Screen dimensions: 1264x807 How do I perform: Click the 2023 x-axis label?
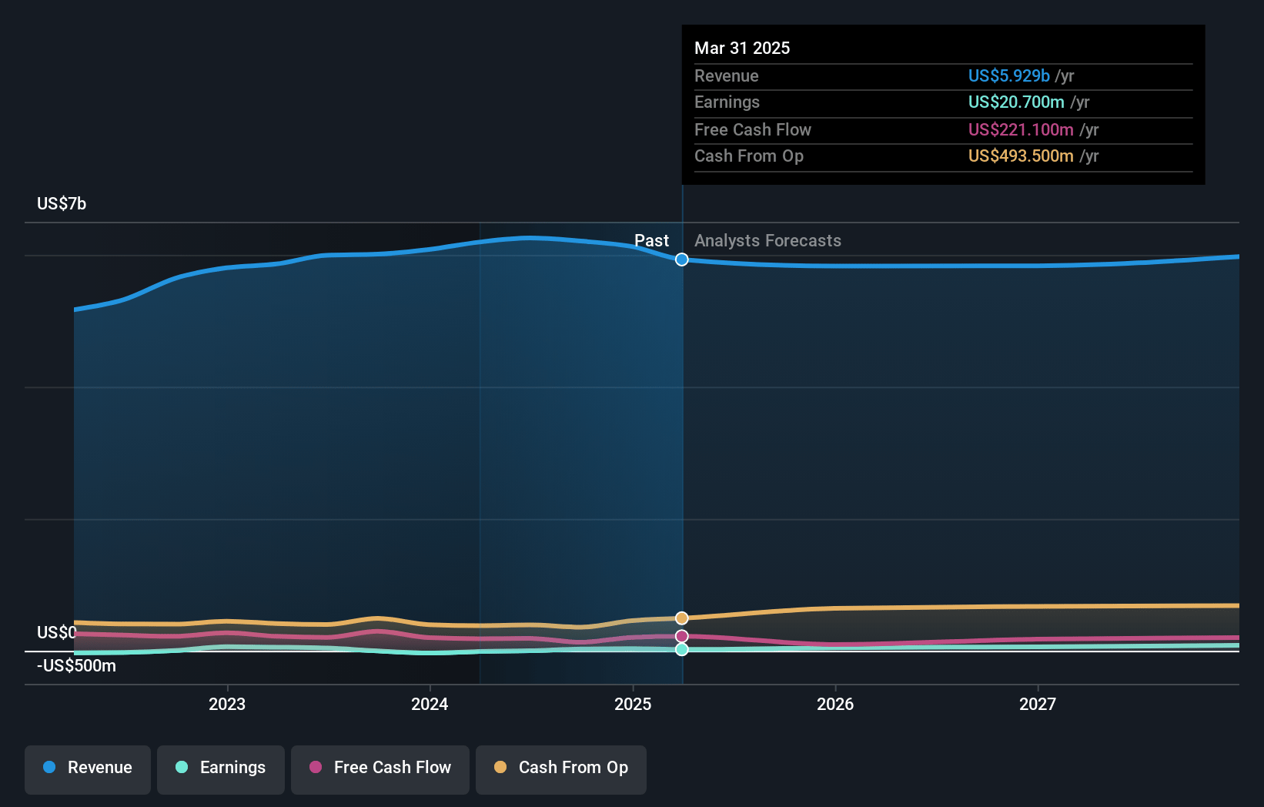click(x=227, y=704)
